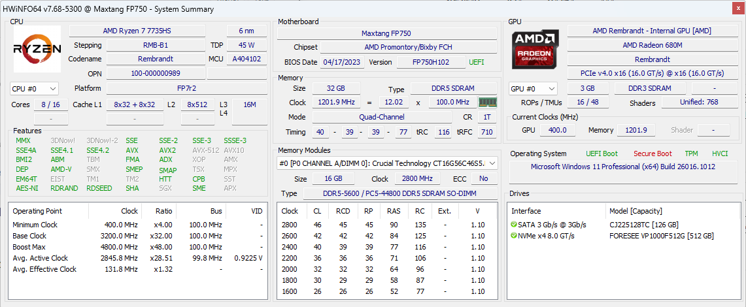Click the tRFC 710 timing value

(x=486, y=132)
